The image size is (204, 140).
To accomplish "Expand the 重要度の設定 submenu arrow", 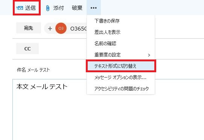I will click(149, 55).
